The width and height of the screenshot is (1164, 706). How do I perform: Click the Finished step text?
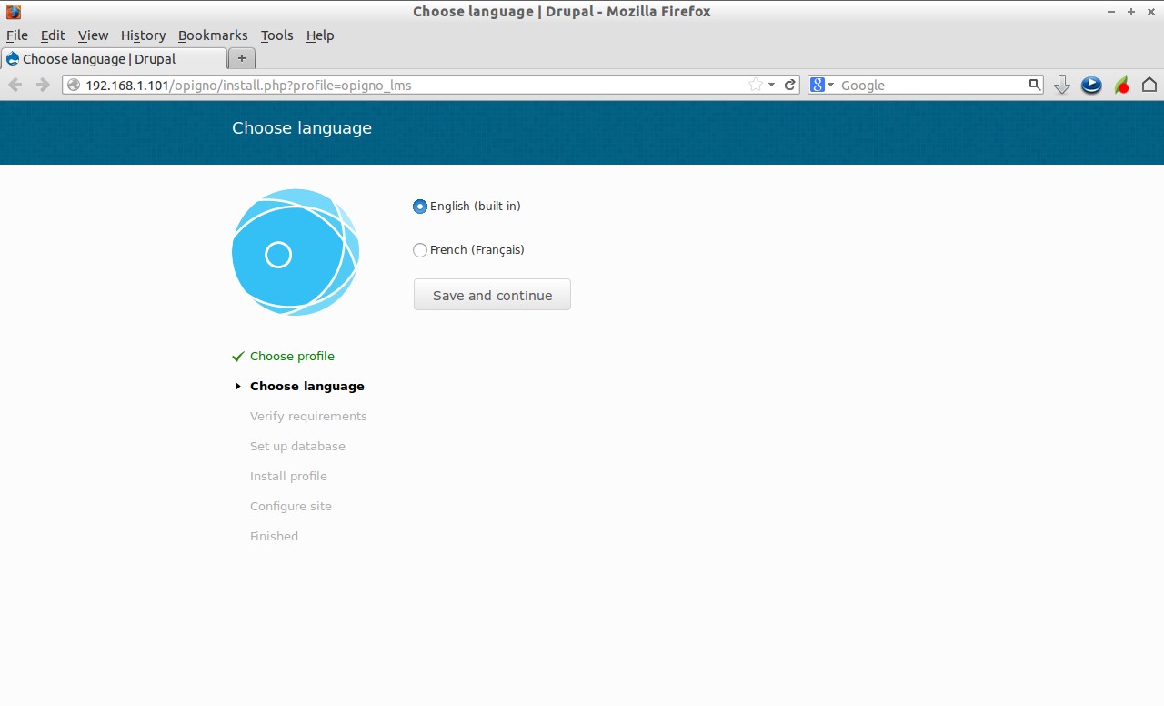[x=274, y=536]
